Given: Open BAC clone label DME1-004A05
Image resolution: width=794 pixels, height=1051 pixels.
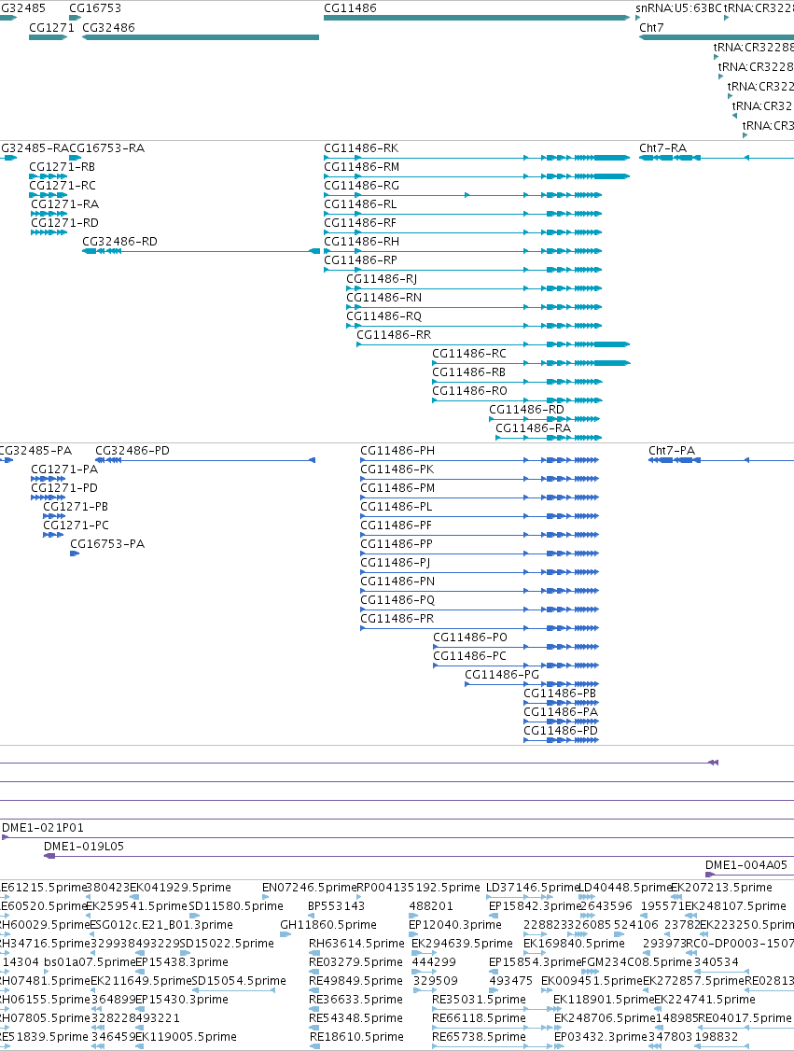Looking at the screenshot, I should coord(746,866).
